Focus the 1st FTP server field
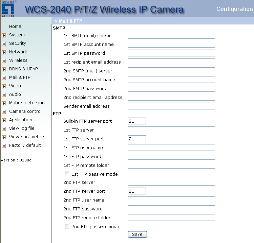The height and width of the screenshot is (243, 254). point(171,130)
